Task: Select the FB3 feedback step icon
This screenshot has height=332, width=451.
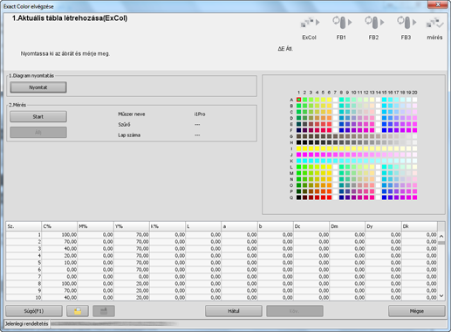Action: pos(407,22)
